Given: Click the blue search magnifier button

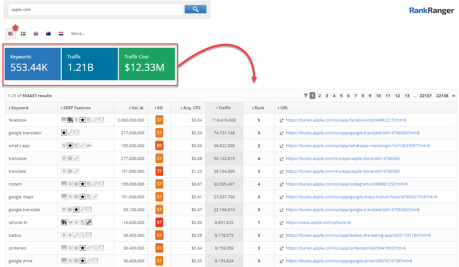Looking at the screenshot, I should click(195, 9).
